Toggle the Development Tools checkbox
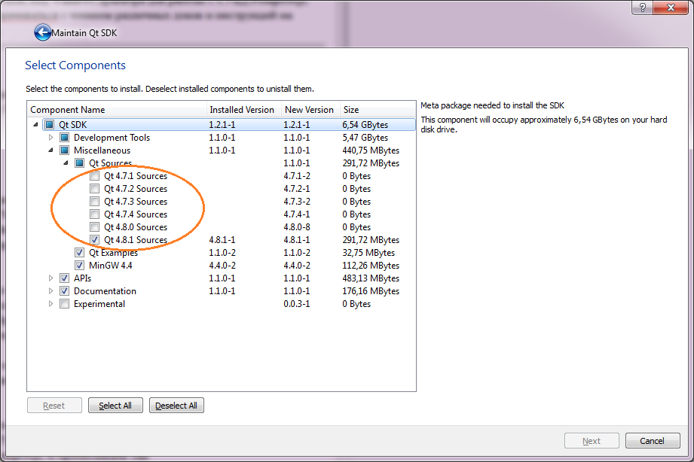Image resolution: width=694 pixels, height=462 pixels. [65, 138]
